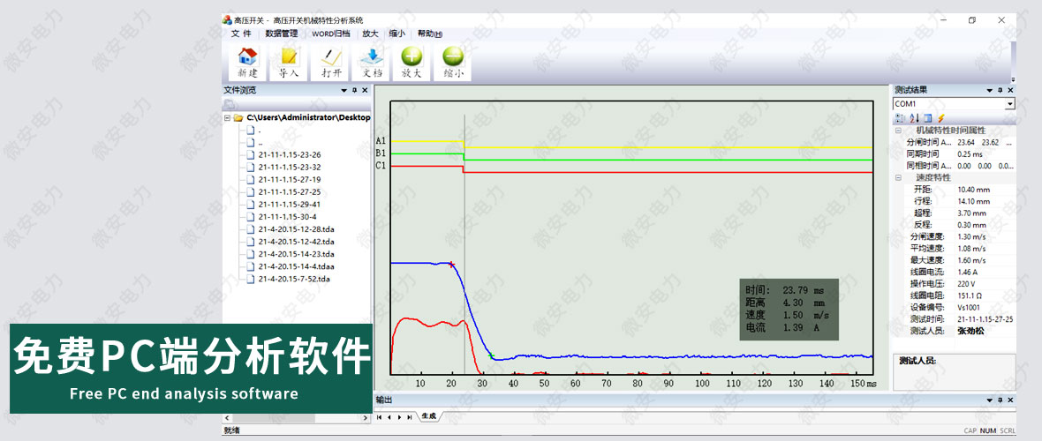Go to next output tab arrow
Viewport: 1042px width, 441px height.
(x=399, y=417)
